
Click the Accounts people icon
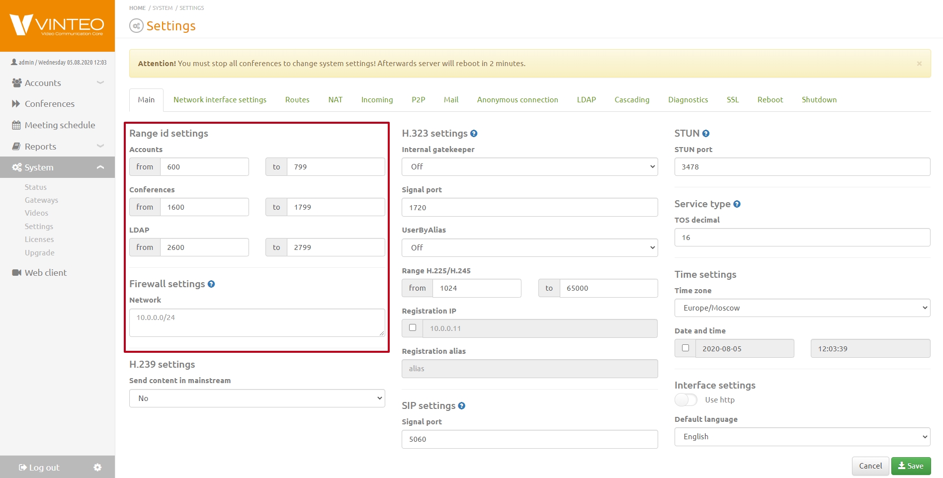[x=17, y=83]
